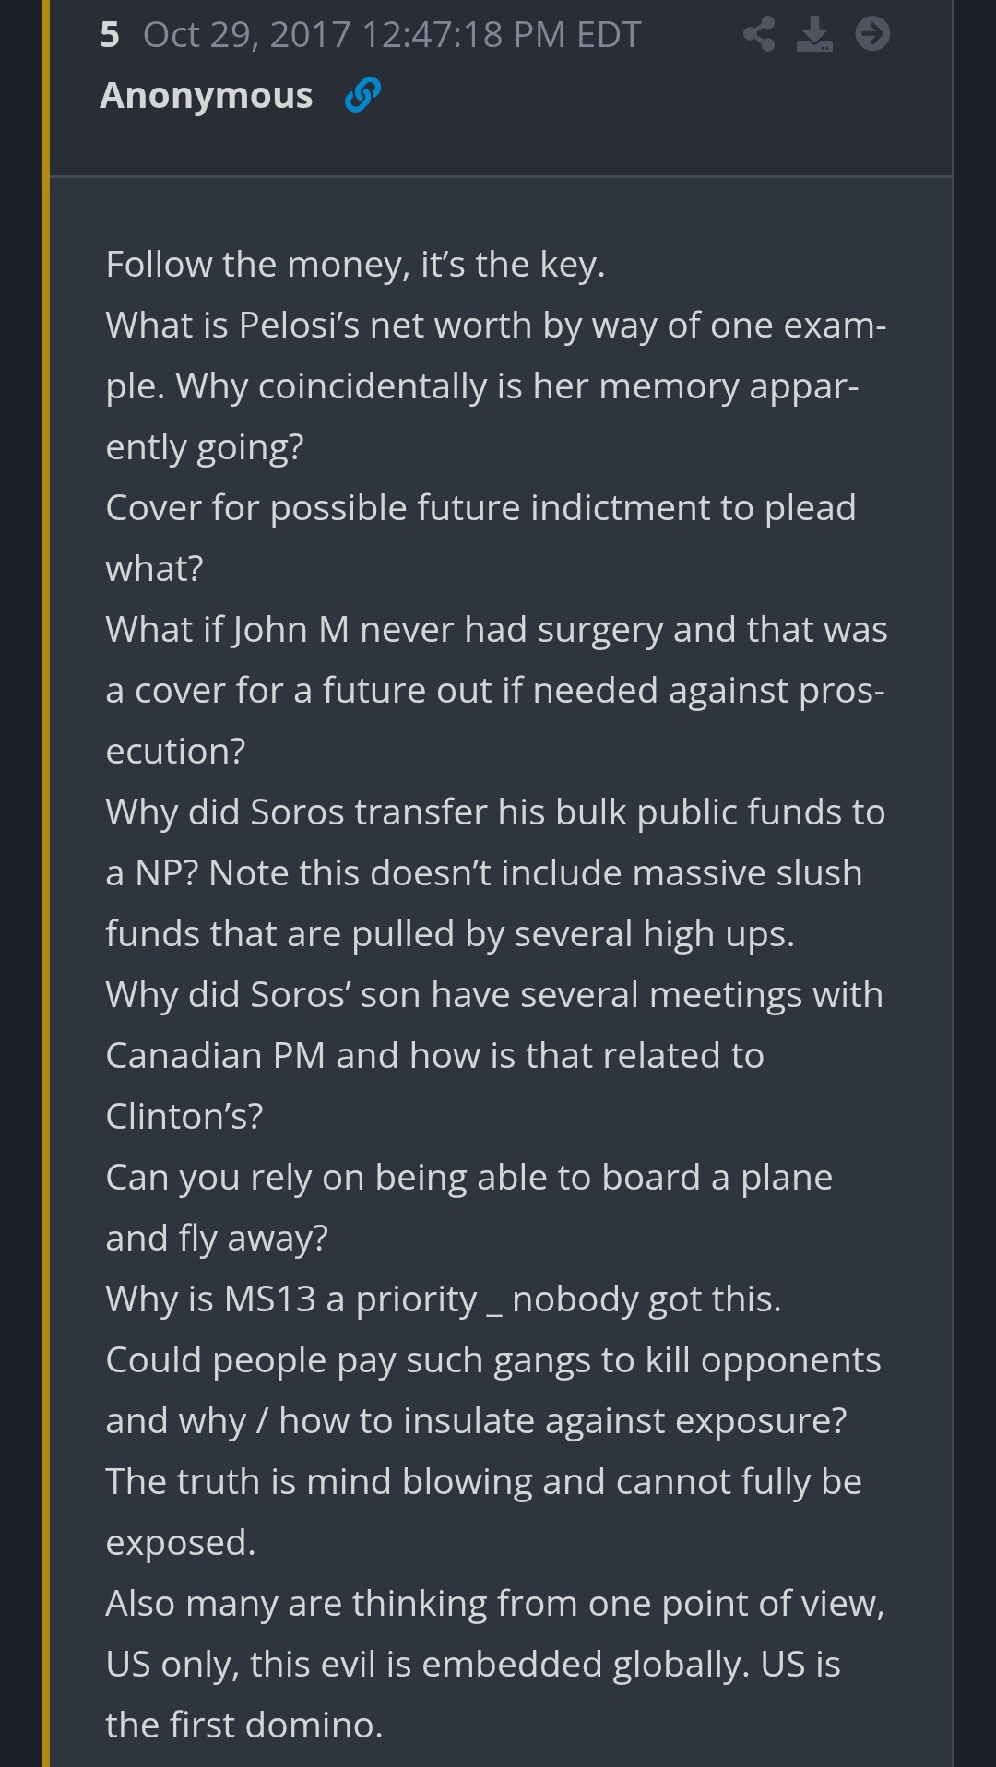
Task: Click the "the first domino." closing line
Action: [x=244, y=1725]
